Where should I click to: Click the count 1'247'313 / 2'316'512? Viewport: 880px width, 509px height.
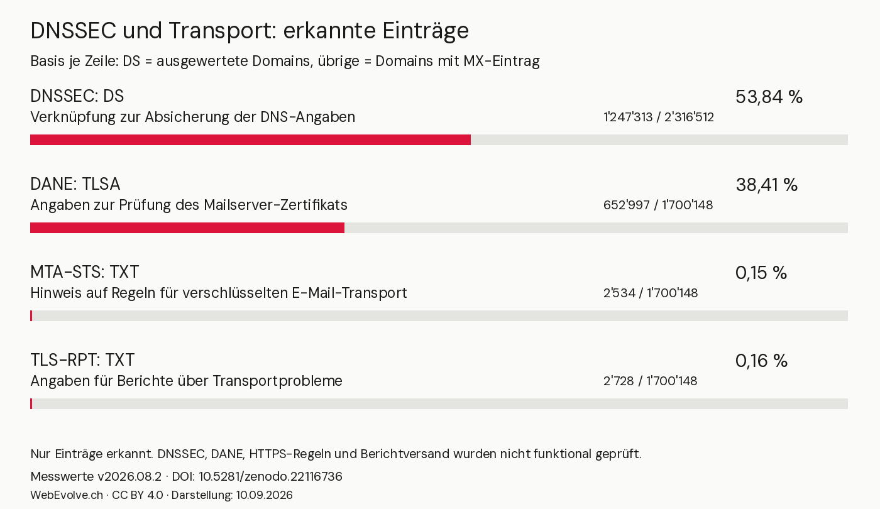click(659, 118)
